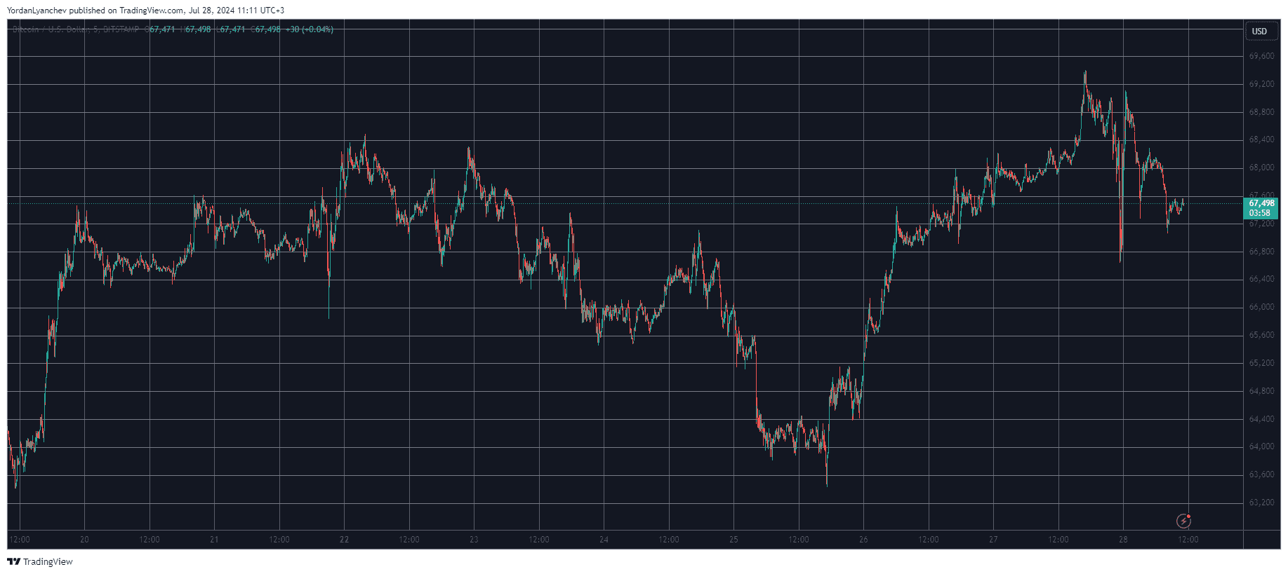Click date 24 on the time axis
1288x574 pixels.
coord(604,540)
